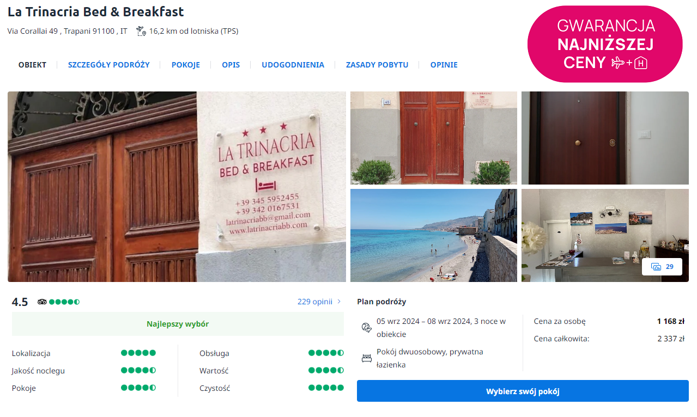This screenshot has width=697, height=417.
Task: Click the TripAdvisor owl logo icon
Action: coord(42,302)
